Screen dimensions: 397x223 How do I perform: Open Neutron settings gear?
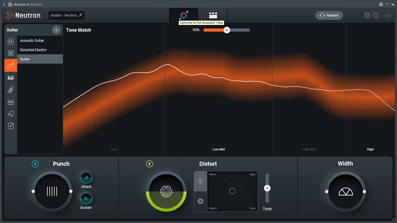[367, 15]
